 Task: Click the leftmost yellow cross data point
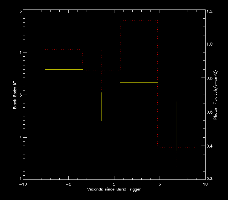click(x=64, y=69)
